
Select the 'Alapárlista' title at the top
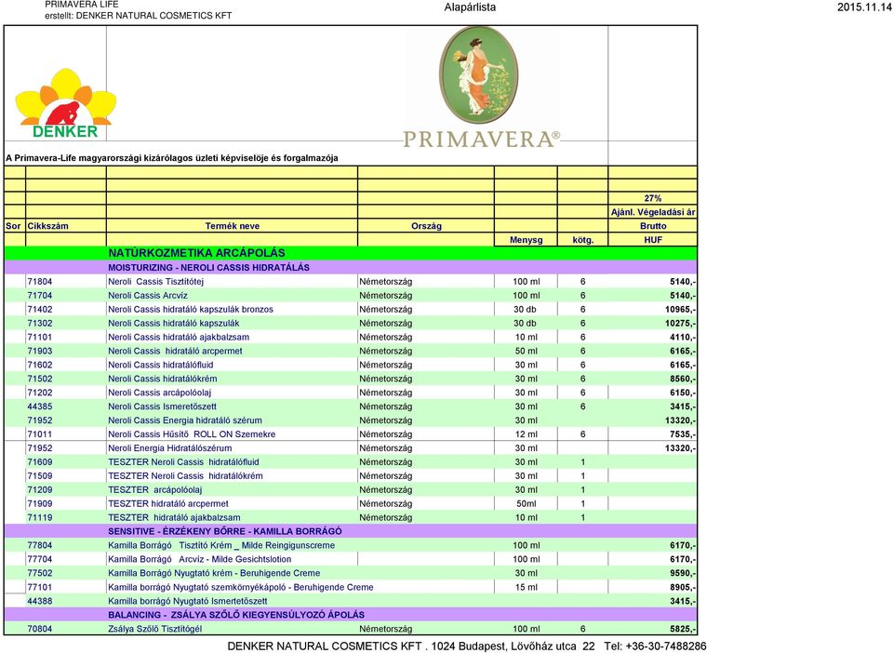click(x=470, y=7)
